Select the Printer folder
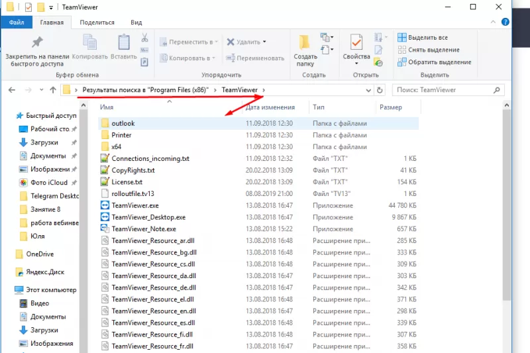 (258, 135)
